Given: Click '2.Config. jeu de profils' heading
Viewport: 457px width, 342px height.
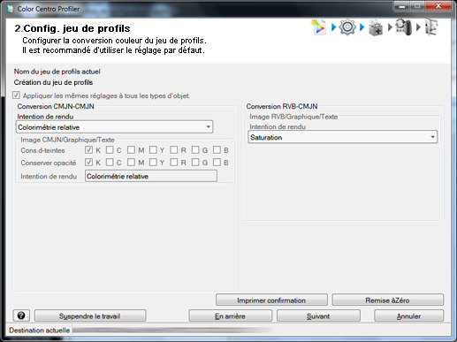Looking at the screenshot, I should coord(72,28).
